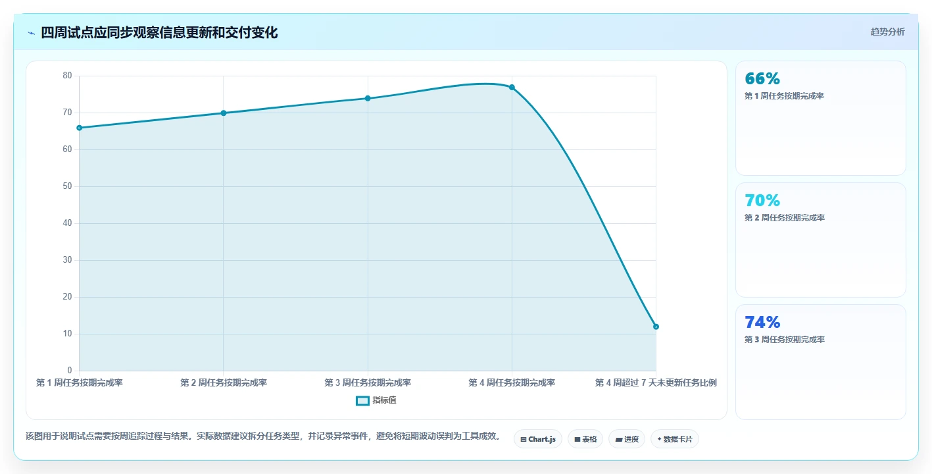Click the description text starting 该图用于说明试点

[263, 436]
